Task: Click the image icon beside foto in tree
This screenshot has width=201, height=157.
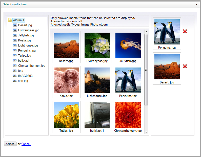Action: click(x=15, y=71)
